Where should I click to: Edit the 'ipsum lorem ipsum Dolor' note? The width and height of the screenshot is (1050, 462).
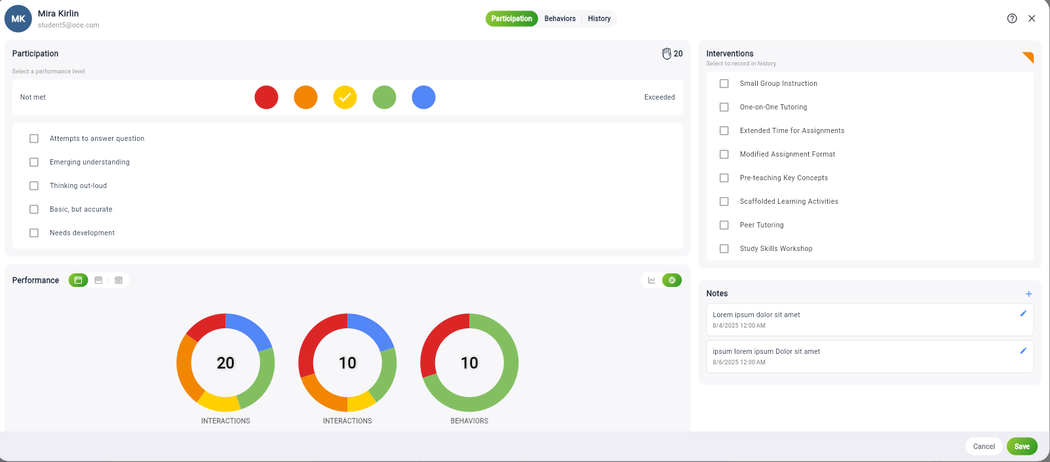[1022, 351]
